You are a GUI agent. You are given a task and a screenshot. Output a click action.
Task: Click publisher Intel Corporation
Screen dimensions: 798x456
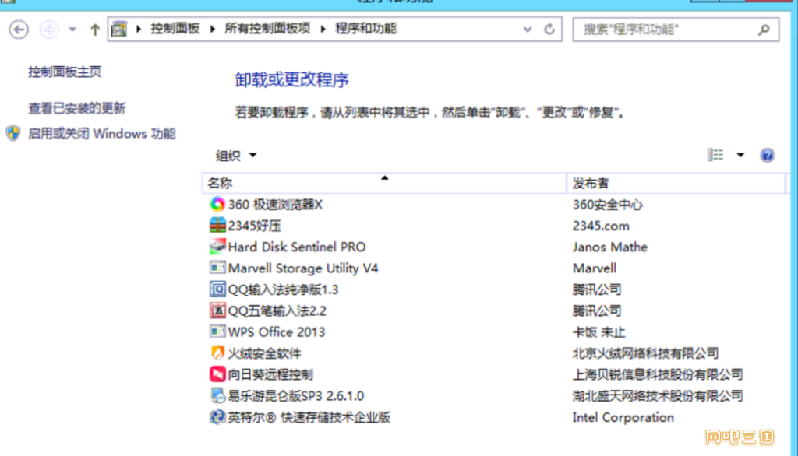(x=623, y=417)
